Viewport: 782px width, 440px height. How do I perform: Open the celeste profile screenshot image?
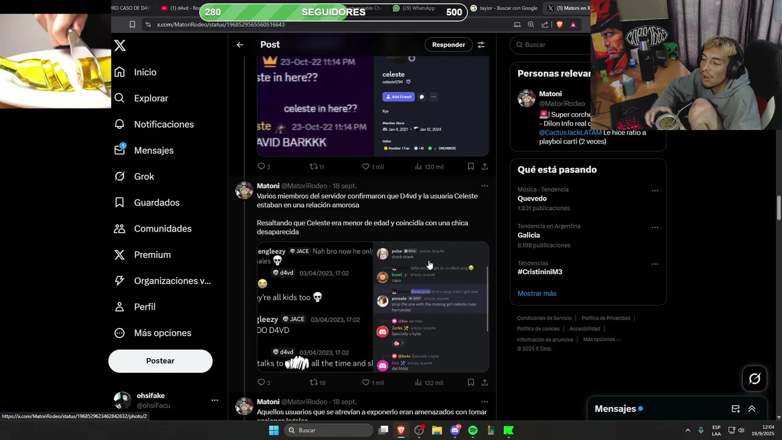point(431,105)
